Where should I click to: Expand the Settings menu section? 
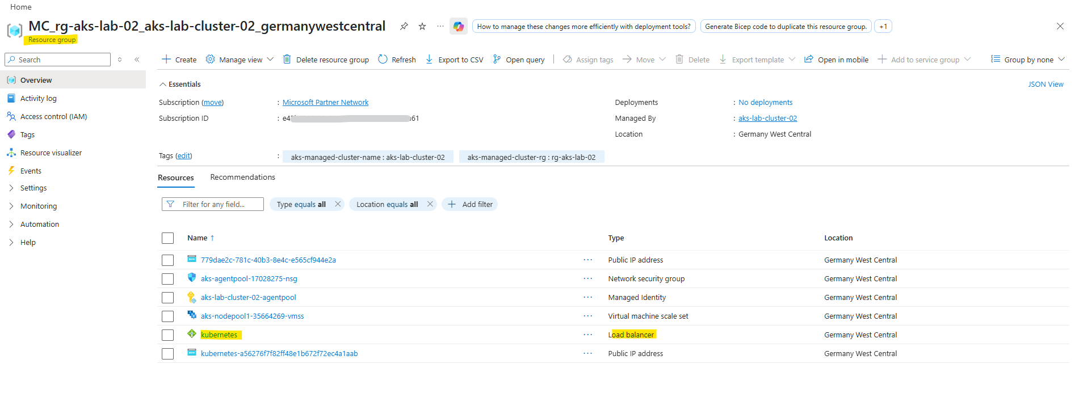[33, 188]
